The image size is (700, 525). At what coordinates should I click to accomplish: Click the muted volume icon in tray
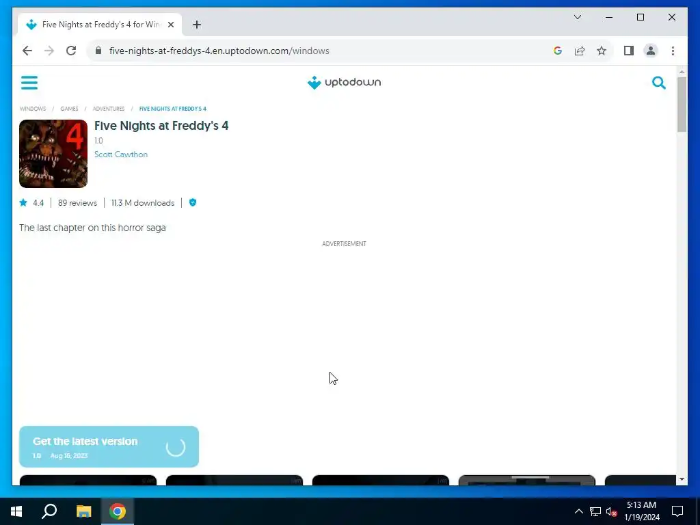tap(612, 511)
